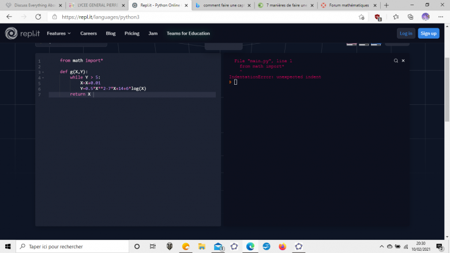This screenshot has width=450, height=253.
Task: Collapse the while loop fold arrow on line 4
Action: click(x=43, y=77)
